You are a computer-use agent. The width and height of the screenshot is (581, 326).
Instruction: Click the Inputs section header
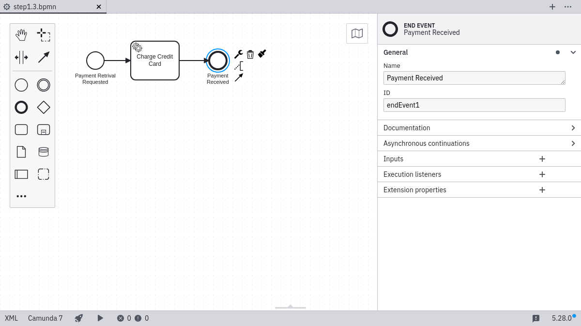pyautogui.click(x=393, y=159)
